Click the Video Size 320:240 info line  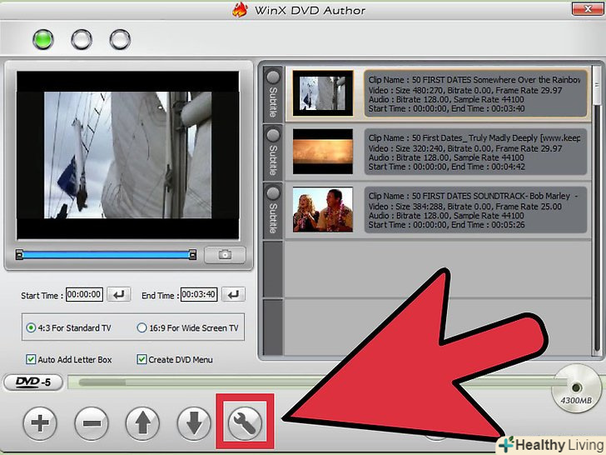click(x=465, y=148)
